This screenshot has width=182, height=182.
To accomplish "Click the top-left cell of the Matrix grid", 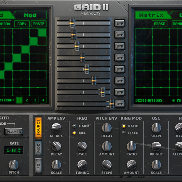I will click(x=140, y=33).
